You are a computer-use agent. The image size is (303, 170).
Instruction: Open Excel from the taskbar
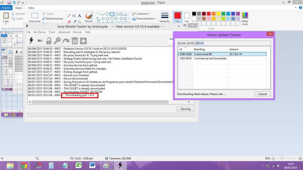79,165
